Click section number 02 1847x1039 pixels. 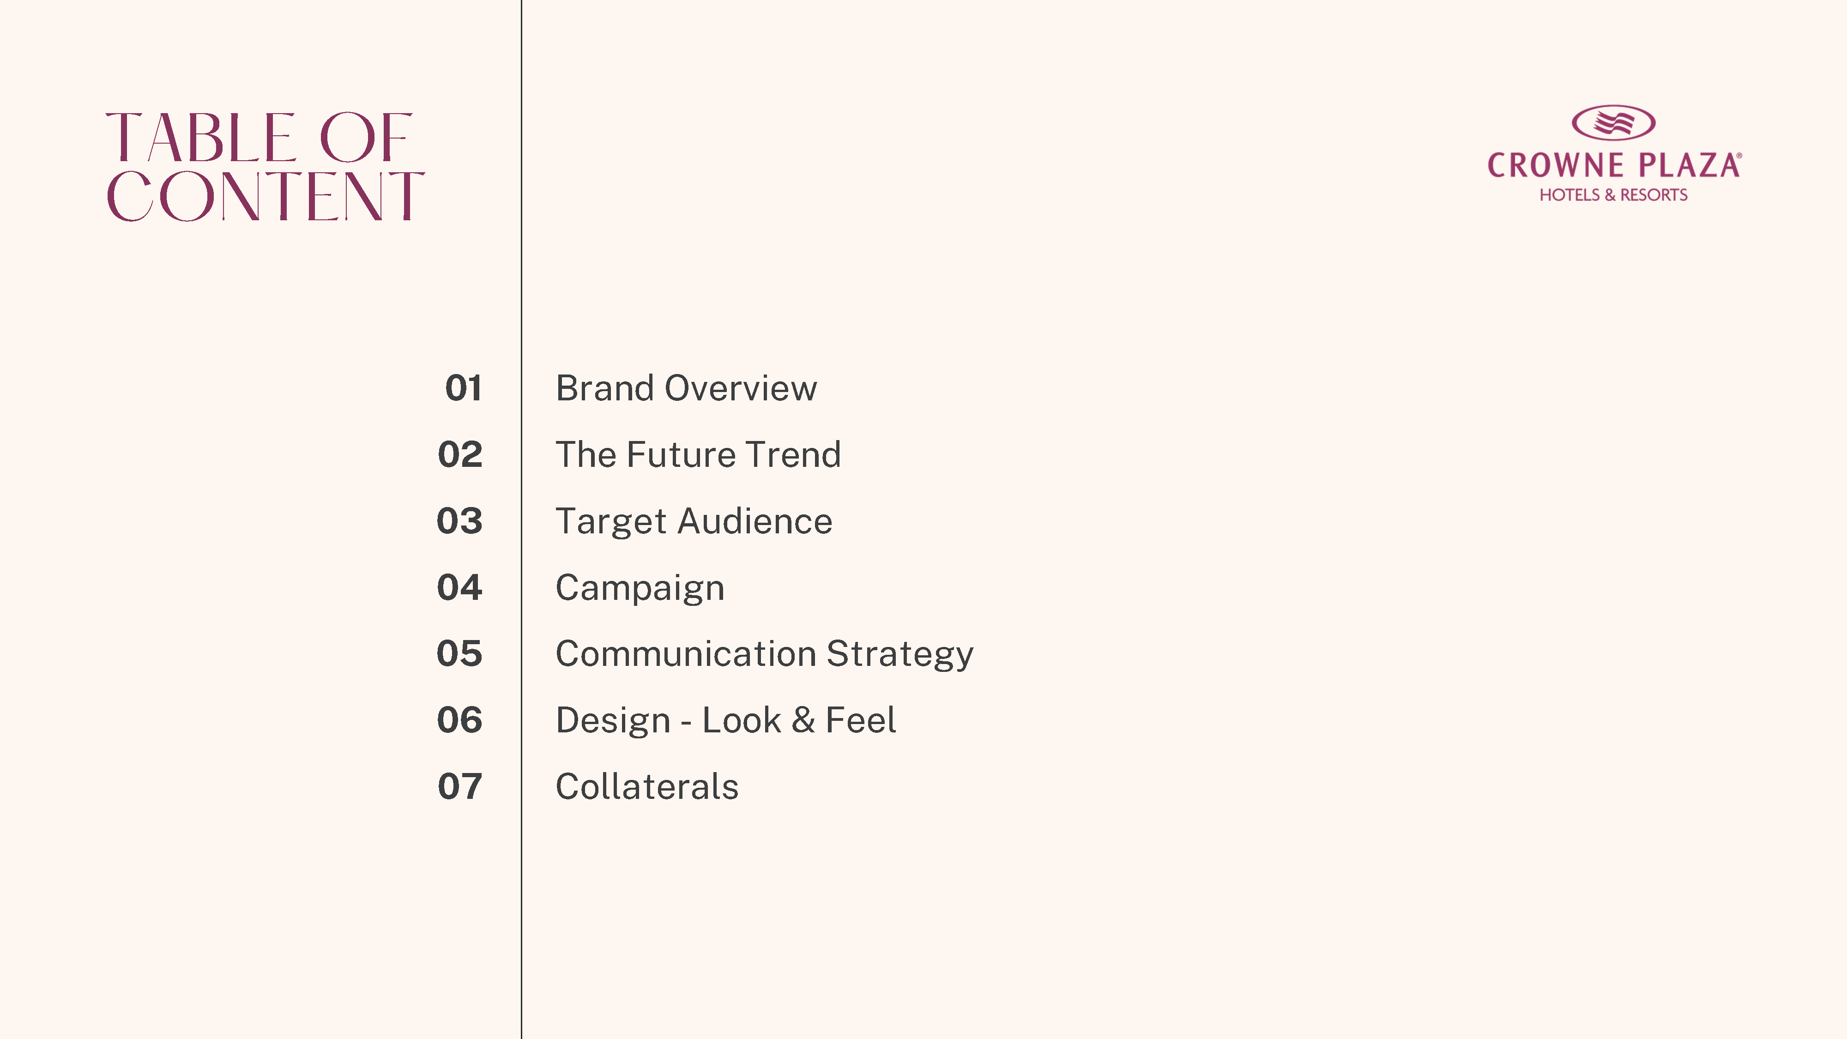(x=460, y=454)
